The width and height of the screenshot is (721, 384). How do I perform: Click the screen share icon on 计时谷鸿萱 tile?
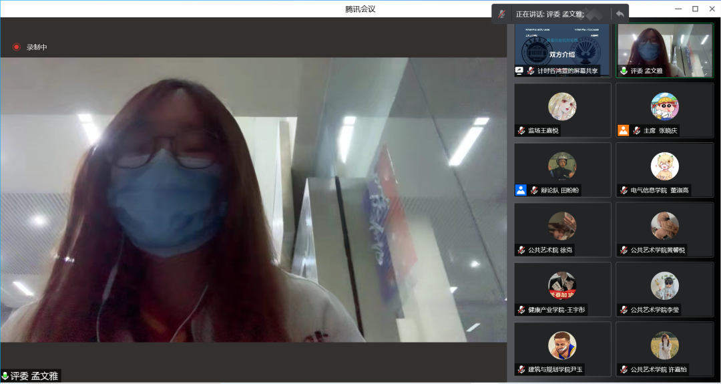point(519,71)
